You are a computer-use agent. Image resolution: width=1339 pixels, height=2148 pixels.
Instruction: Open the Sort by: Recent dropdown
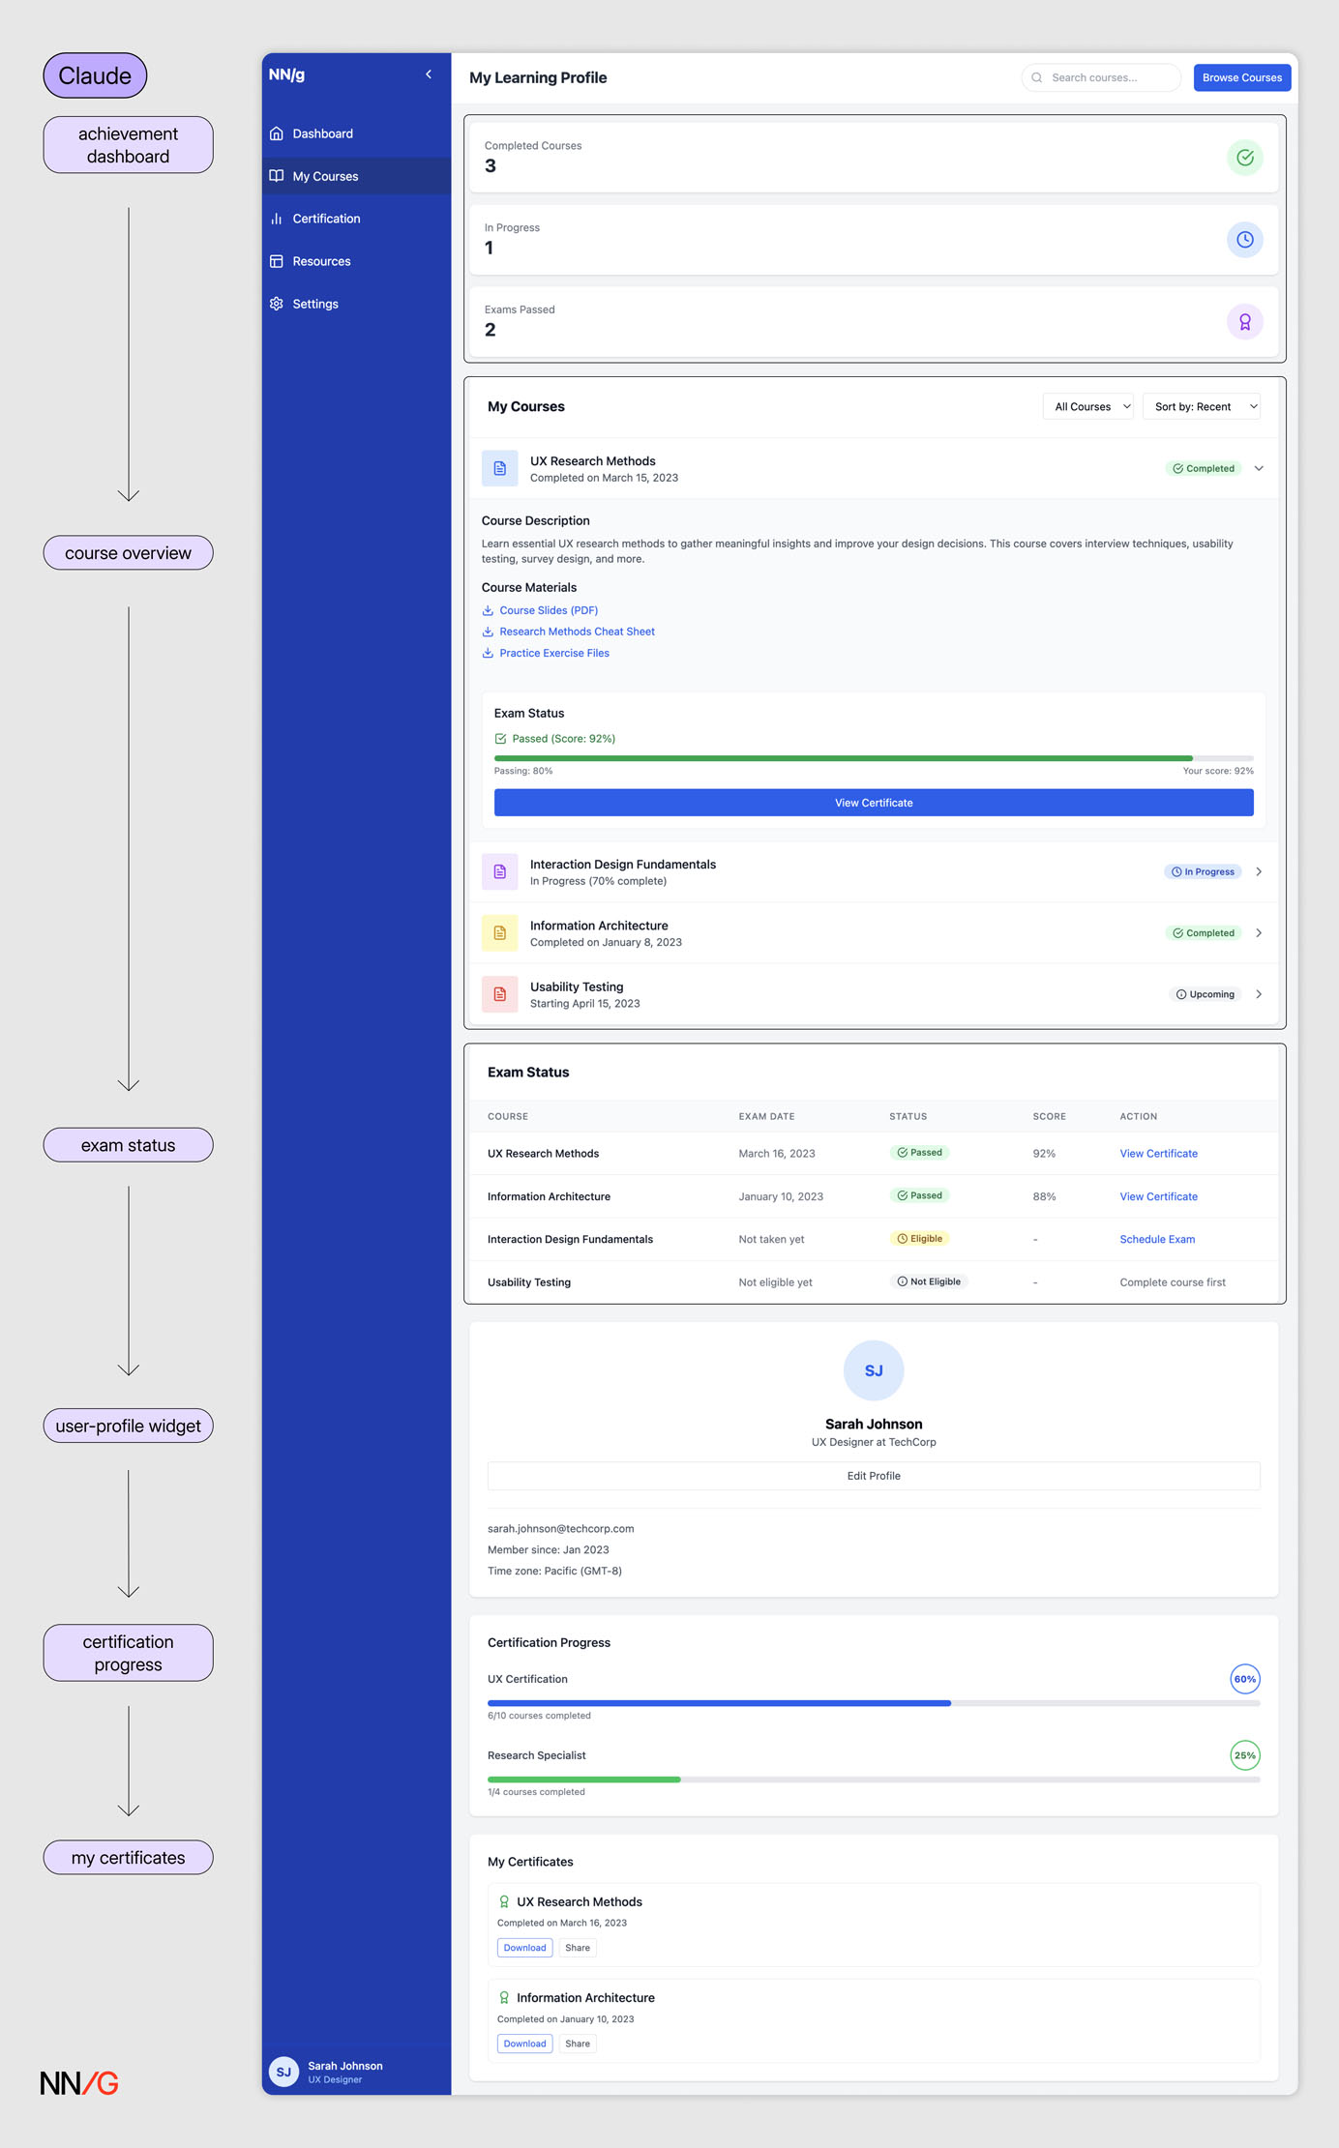1202,406
